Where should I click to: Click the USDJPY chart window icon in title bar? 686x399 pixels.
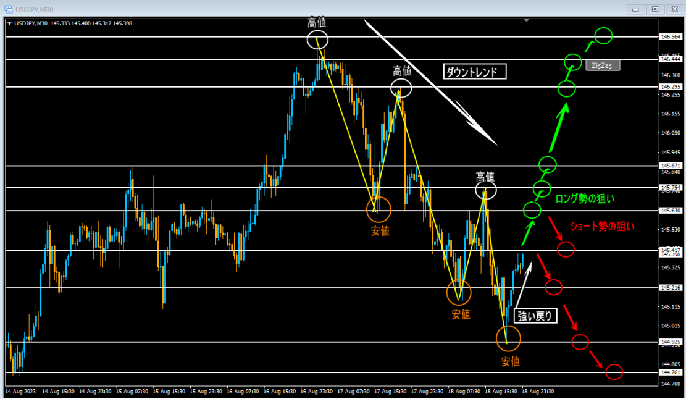tap(9, 9)
